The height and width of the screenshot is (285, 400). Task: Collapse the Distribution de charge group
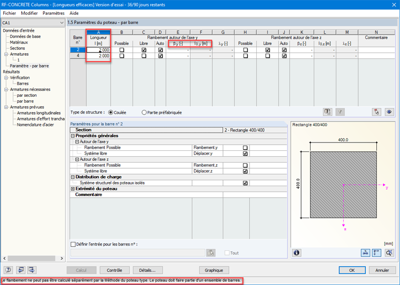[73, 177]
